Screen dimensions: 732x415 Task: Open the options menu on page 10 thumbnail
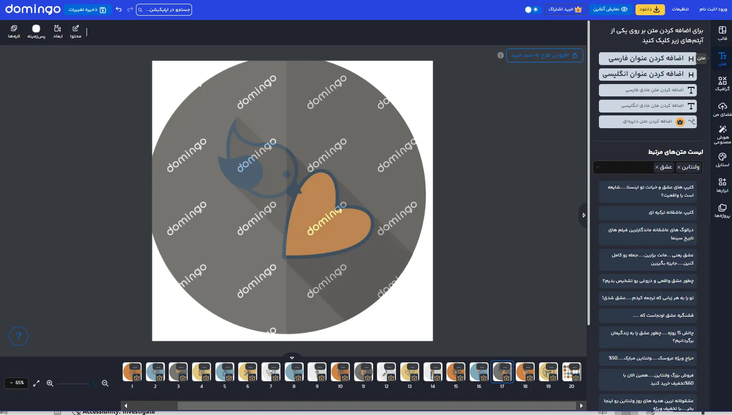[344, 368]
